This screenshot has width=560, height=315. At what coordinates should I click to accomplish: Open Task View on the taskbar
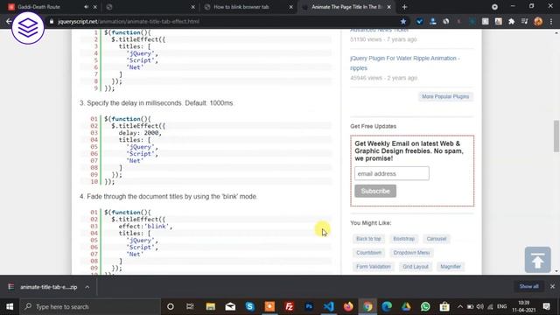pos(190,306)
